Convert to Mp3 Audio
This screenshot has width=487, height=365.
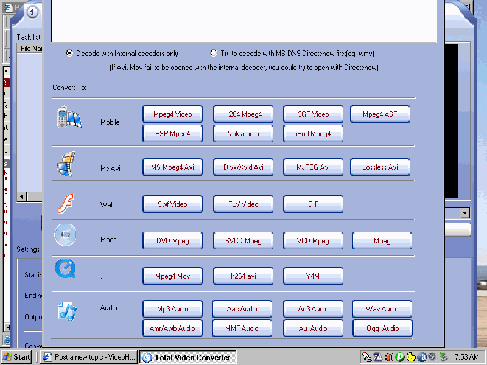pos(173,309)
